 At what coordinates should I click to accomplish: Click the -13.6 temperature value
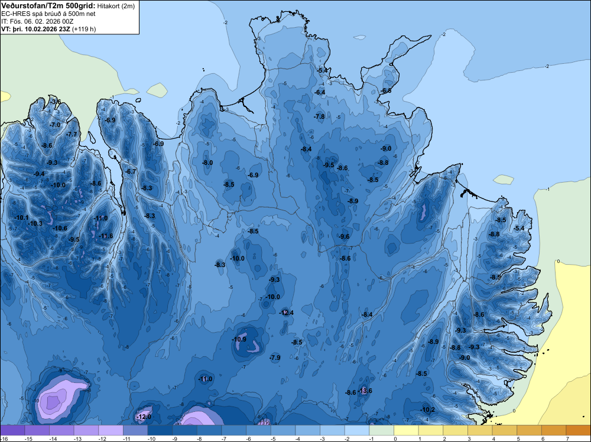point(365,391)
